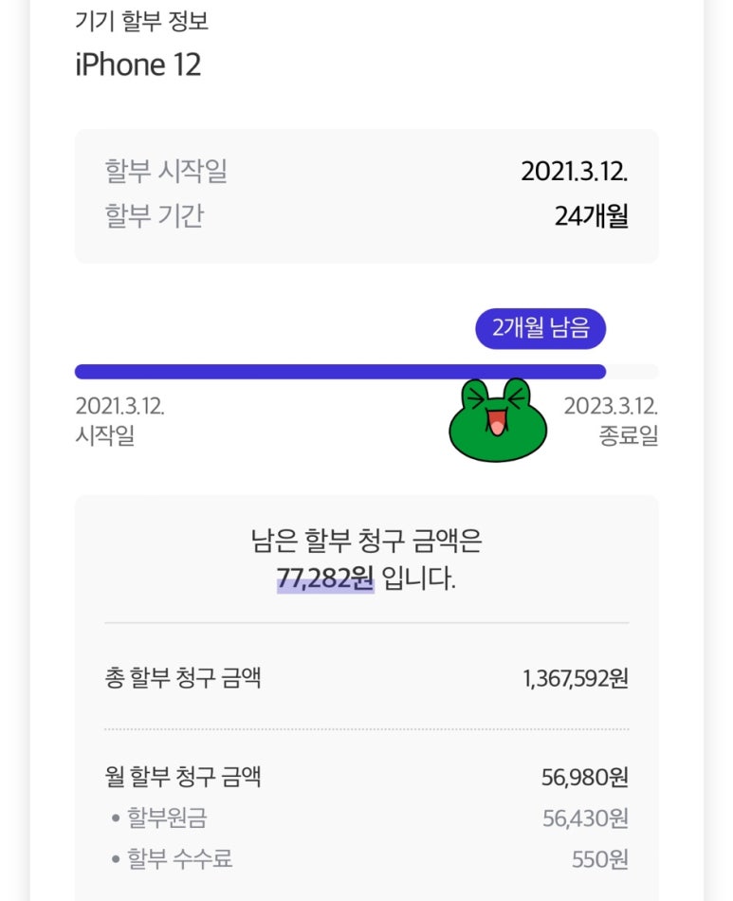Tap the 월 할부 청구 금액 row
This screenshot has height=901, width=733.
coord(366,777)
